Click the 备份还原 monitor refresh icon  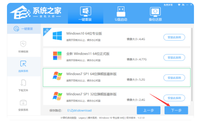click(x=155, y=12)
